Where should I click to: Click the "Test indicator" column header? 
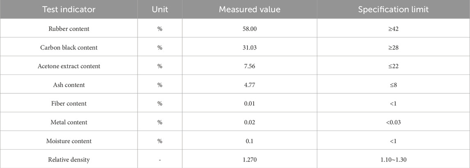coord(69,10)
